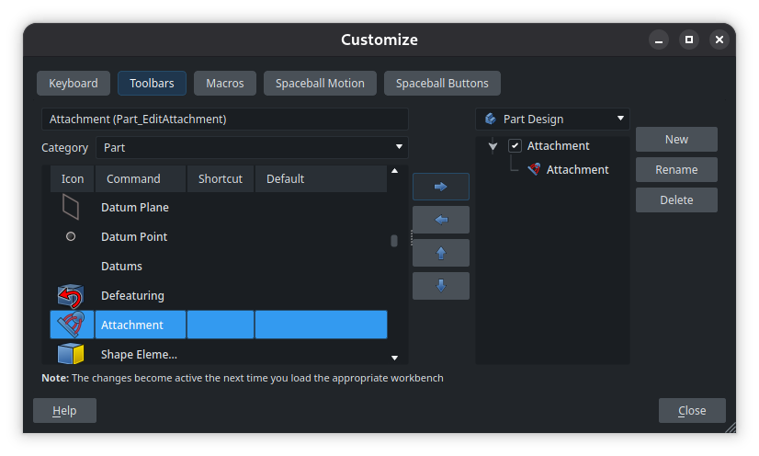This screenshot has height=456, width=759.
Task: Click the Shape Element cube icon
Action: 71,354
